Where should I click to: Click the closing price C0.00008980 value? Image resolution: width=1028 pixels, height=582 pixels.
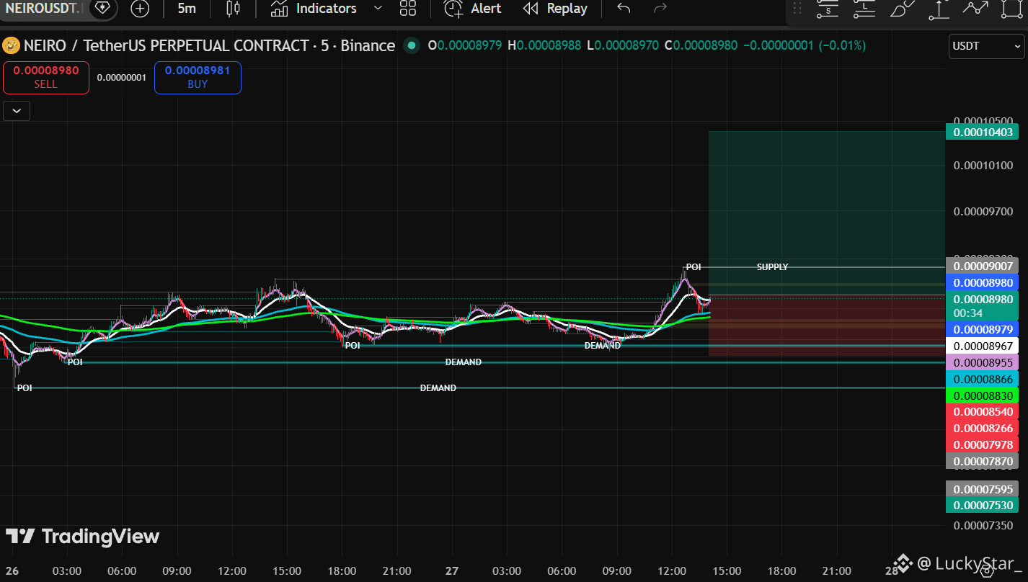[701, 45]
